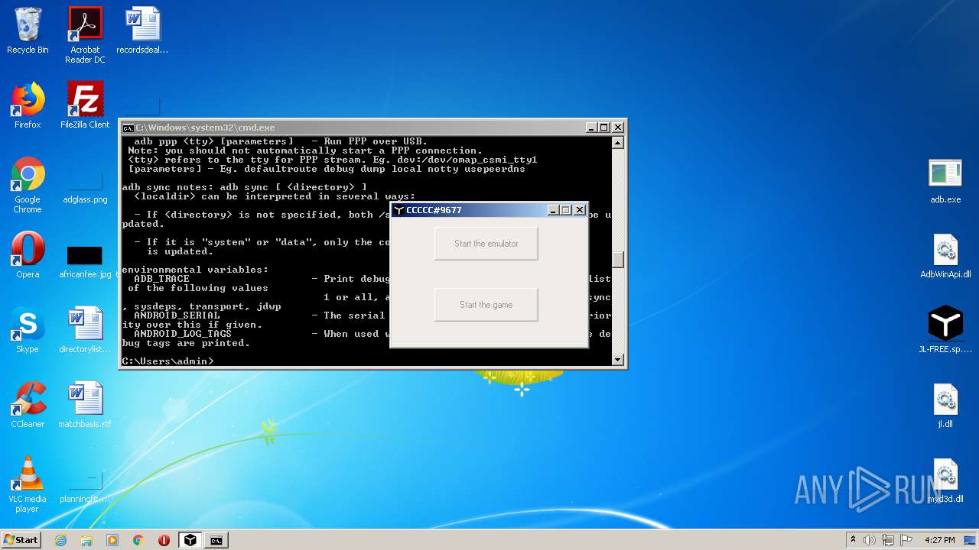Screen dimensions: 979x550
Task: Click the cmd.exe window title text
Action: (x=205, y=128)
